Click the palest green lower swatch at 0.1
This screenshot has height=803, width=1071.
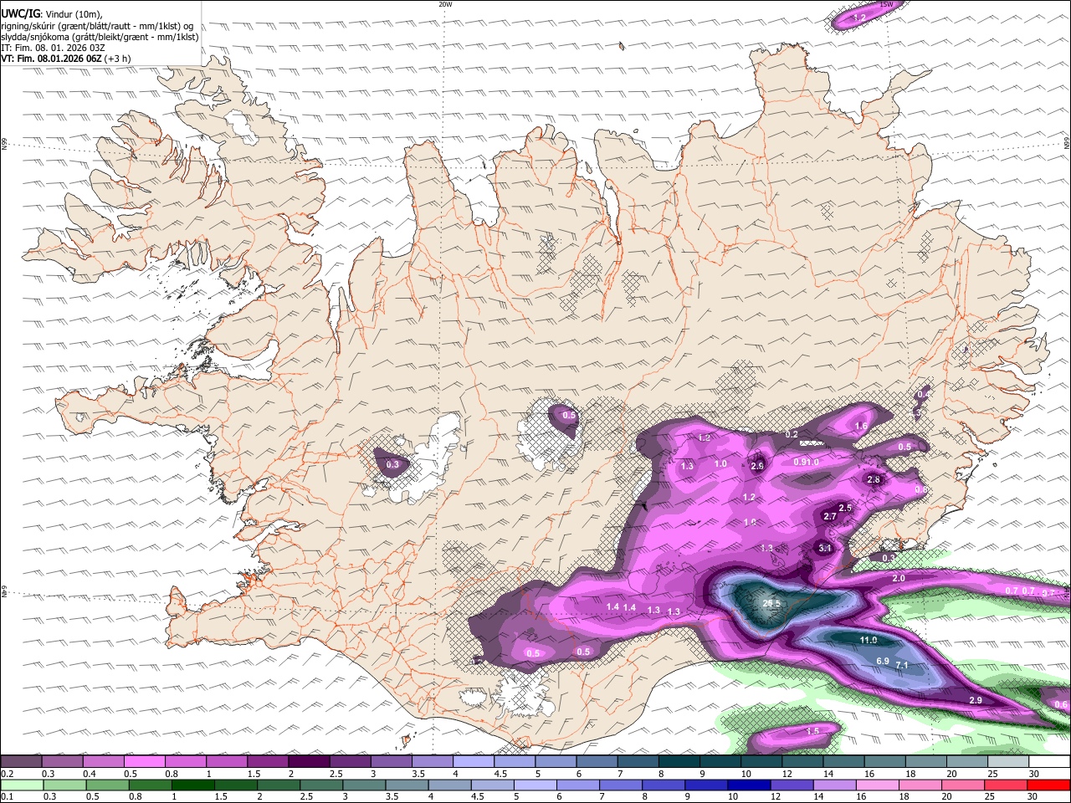pos(22,785)
